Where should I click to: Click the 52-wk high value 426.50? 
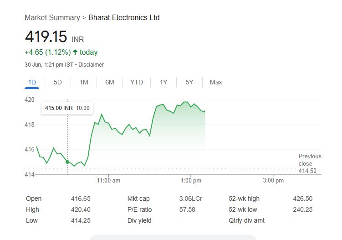pos(303,198)
